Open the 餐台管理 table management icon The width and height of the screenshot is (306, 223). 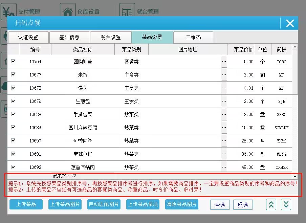tap(127, 12)
